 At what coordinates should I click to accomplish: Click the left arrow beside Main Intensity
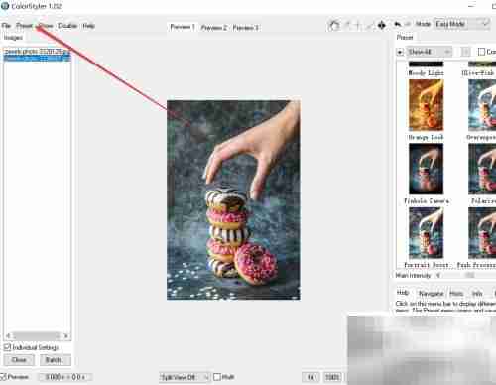(x=438, y=275)
